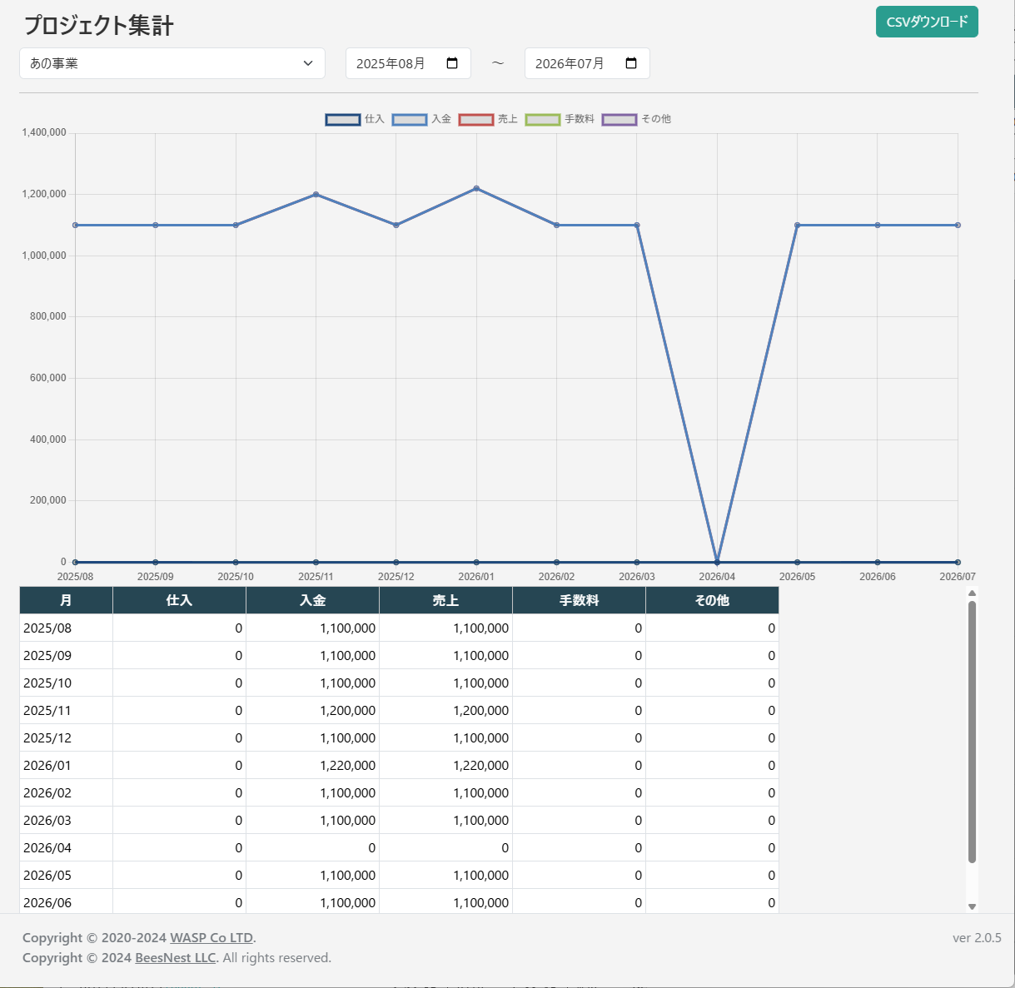The image size is (1015, 988).
Task: Click the table's vertical scrollbar thumb
Action: [972, 732]
